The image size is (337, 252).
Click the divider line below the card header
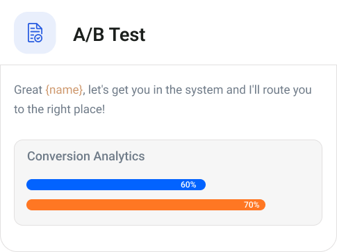(168, 65)
